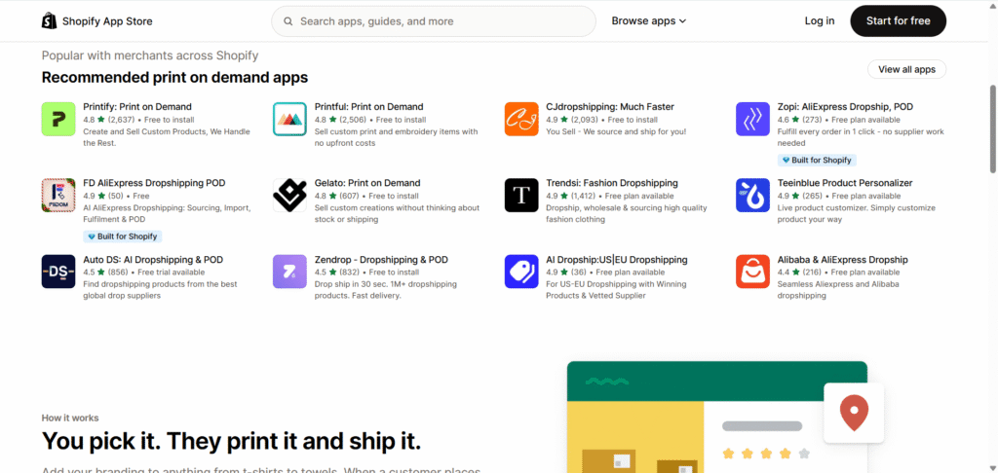
Task: Click the Built for Shopify badge under Zopi
Action: tap(817, 160)
